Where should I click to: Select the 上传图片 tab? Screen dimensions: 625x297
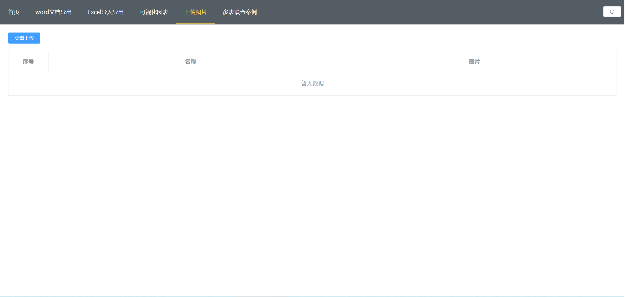[195, 12]
